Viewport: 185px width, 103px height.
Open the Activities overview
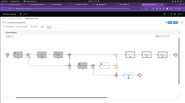[4, 1]
